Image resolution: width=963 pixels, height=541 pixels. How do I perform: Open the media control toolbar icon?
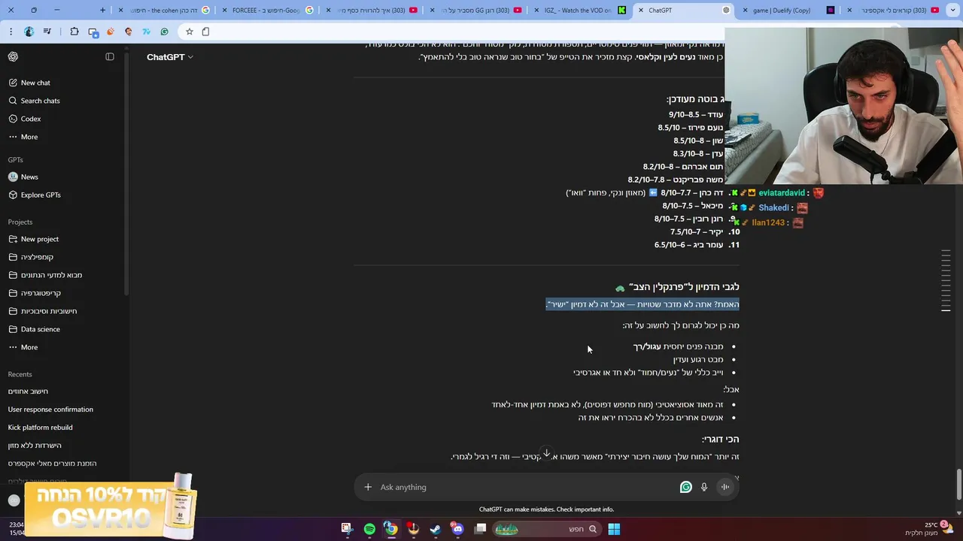[47, 32]
